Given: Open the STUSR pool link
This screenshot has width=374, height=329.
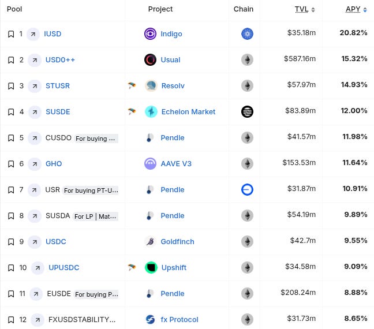Looking at the screenshot, I should pos(58,86).
